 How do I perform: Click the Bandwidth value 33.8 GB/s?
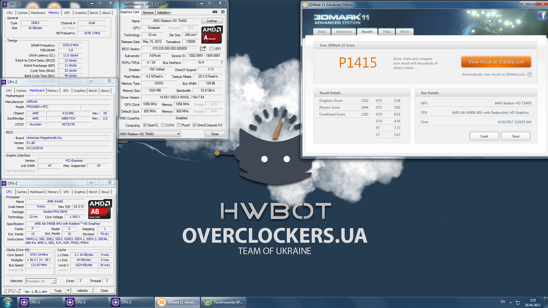coord(207,90)
